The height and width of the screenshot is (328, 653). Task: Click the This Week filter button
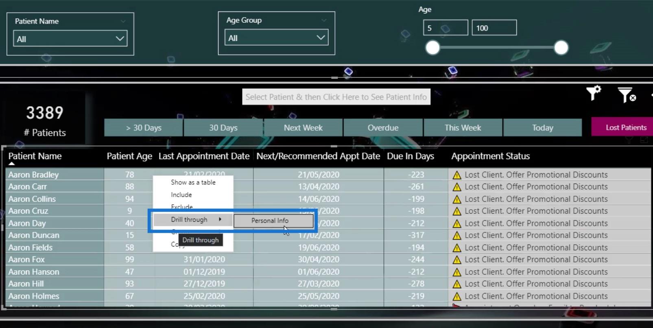[463, 127]
